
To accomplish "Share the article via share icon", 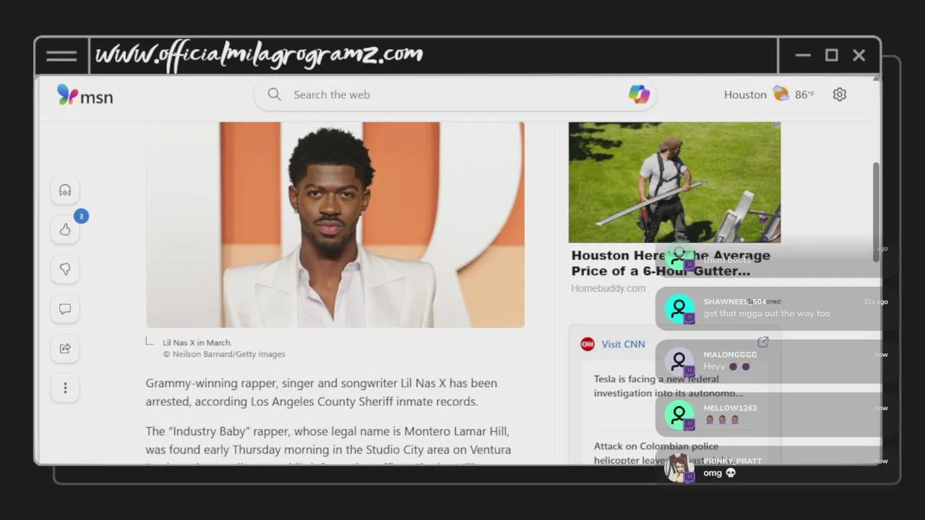I will click(x=65, y=349).
